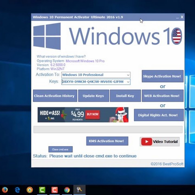This screenshot has width=195, height=195.
Task: Start KMS Activation Now!
Action: (107, 141)
